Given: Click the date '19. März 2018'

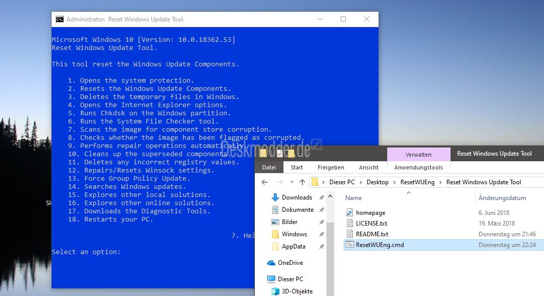Looking at the screenshot, I should (497, 223).
